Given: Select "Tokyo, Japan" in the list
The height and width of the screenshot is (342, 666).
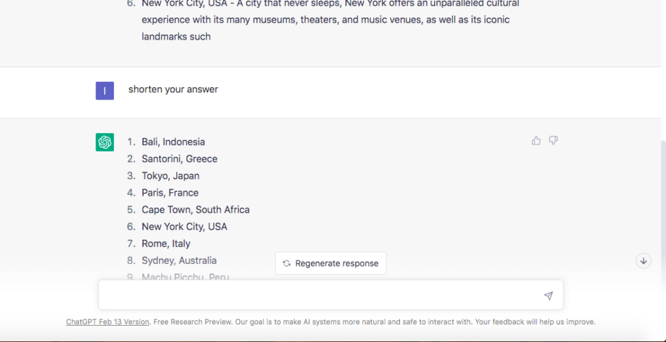Looking at the screenshot, I should (x=170, y=176).
